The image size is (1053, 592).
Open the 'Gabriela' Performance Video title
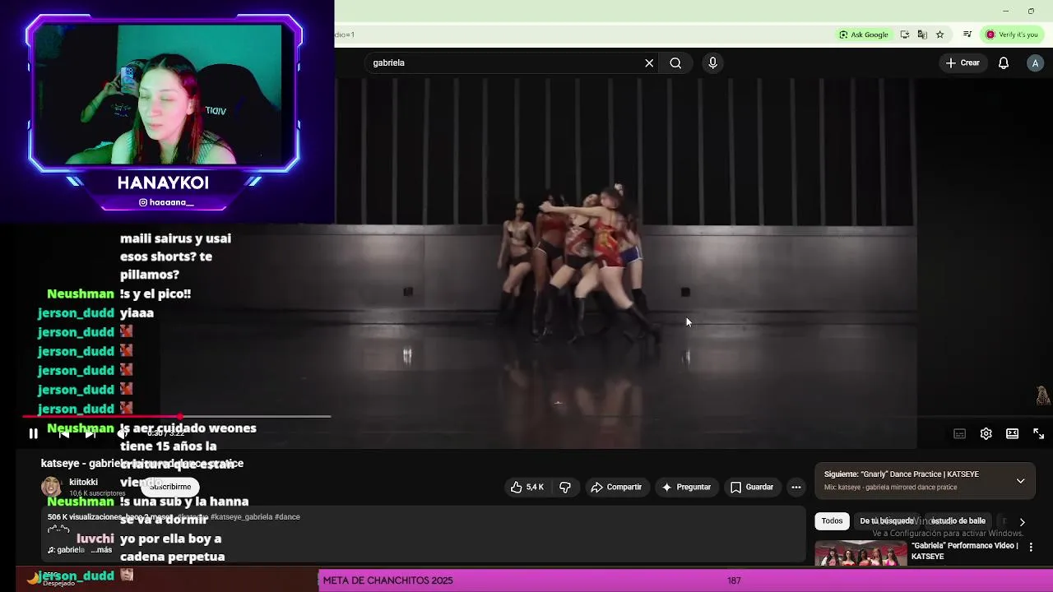(964, 551)
